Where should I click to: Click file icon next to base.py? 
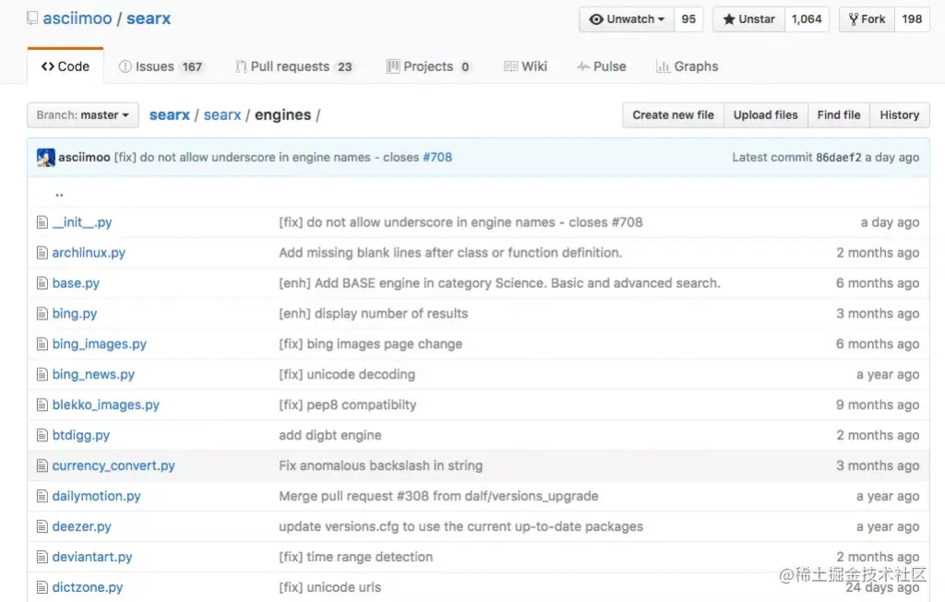42,283
